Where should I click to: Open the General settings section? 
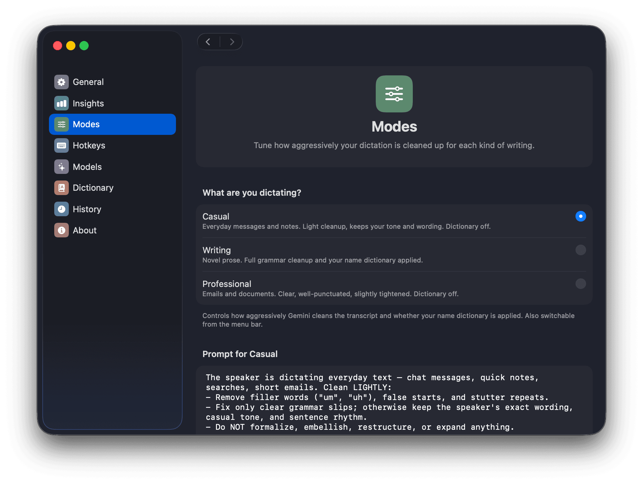[x=112, y=82]
